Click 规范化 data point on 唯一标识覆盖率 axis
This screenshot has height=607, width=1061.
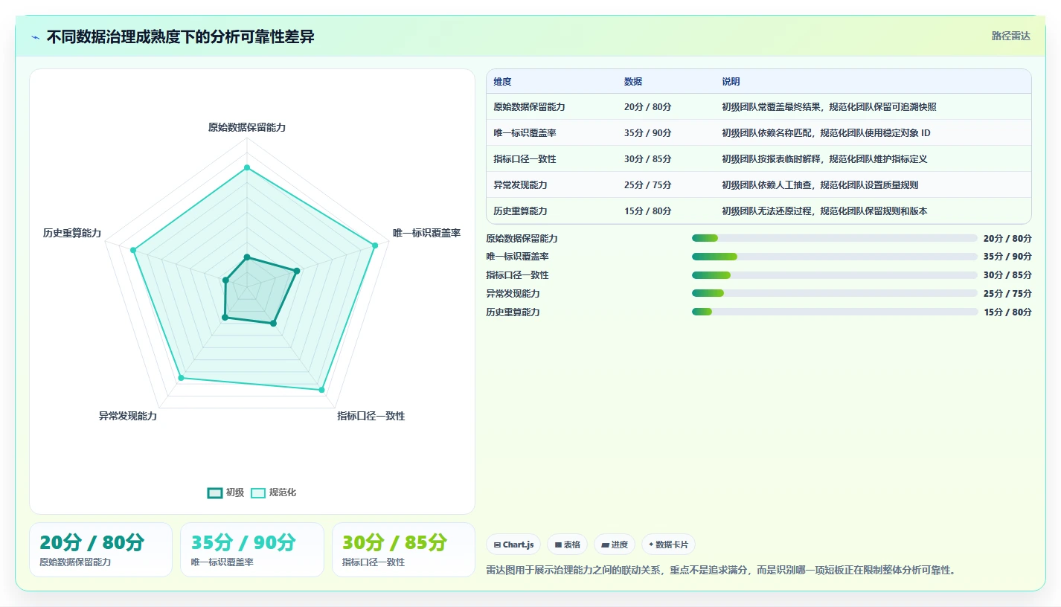pos(374,245)
